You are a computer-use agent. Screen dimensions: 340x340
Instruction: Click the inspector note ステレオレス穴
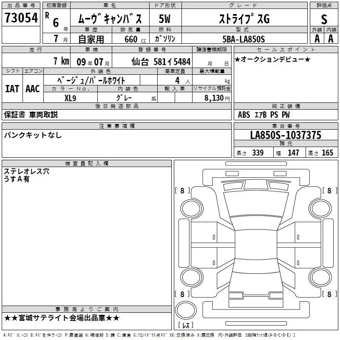coord(26,171)
